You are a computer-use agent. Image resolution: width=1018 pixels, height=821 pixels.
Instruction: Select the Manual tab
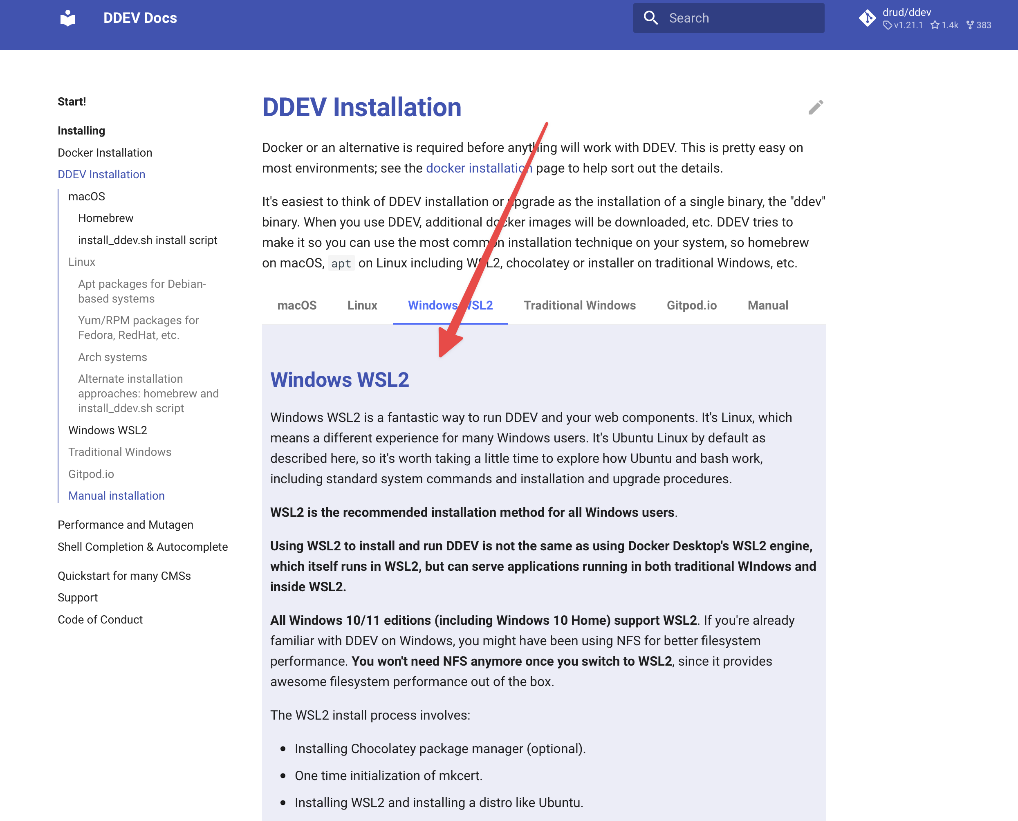coord(767,305)
